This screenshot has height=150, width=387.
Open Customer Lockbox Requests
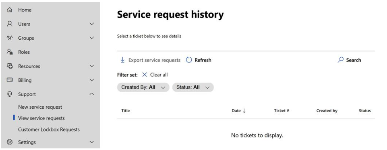tap(49, 129)
